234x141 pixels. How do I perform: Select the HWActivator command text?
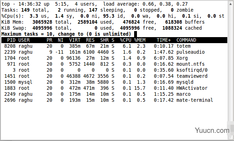[192, 88]
